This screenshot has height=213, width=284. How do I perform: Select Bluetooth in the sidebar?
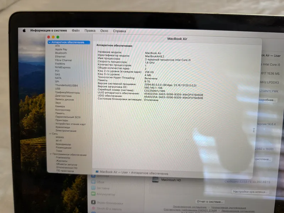[x=61, y=53]
